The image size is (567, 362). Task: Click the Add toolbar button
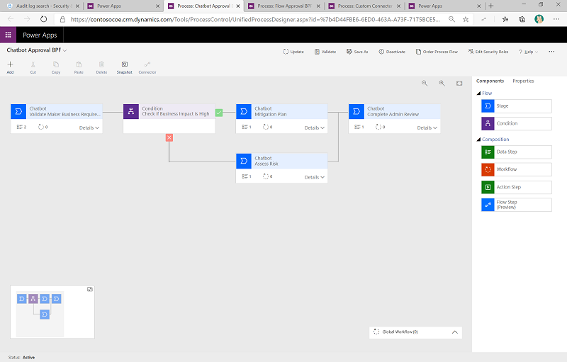10,67
